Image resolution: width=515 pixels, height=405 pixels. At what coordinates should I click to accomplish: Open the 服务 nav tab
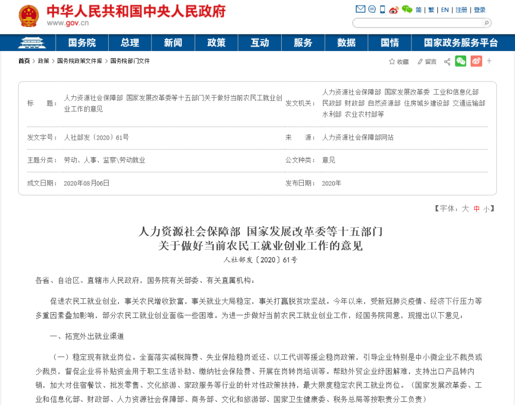click(303, 42)
